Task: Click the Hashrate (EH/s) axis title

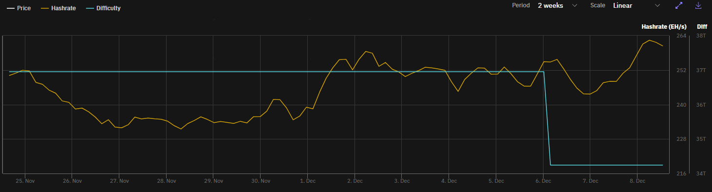Action: (664, 27)
